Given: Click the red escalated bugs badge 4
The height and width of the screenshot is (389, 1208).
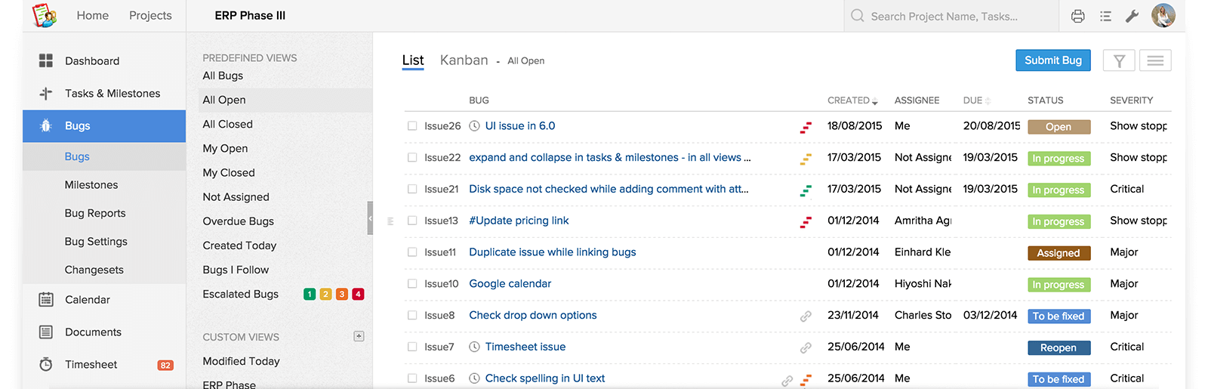Looking at the screenshot, I should [x=358, y=295].
